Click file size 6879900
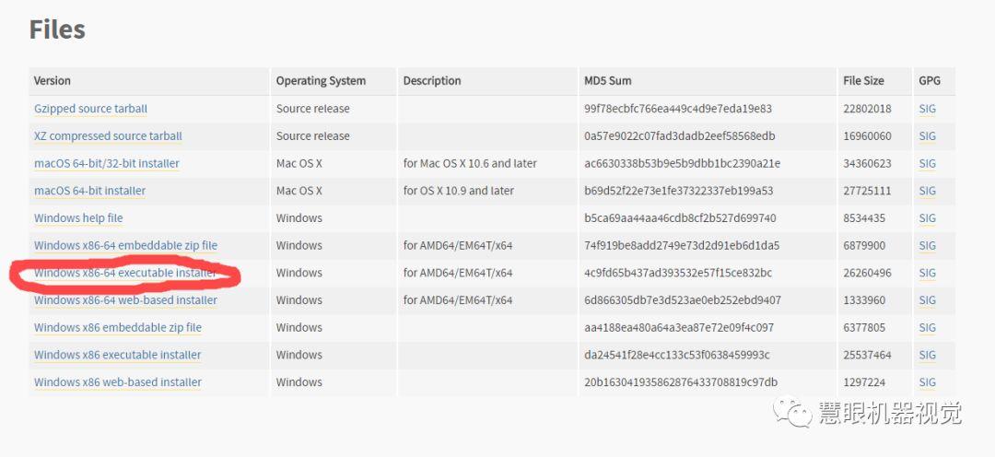Screen dimensions: 995x457 point(864,245)
